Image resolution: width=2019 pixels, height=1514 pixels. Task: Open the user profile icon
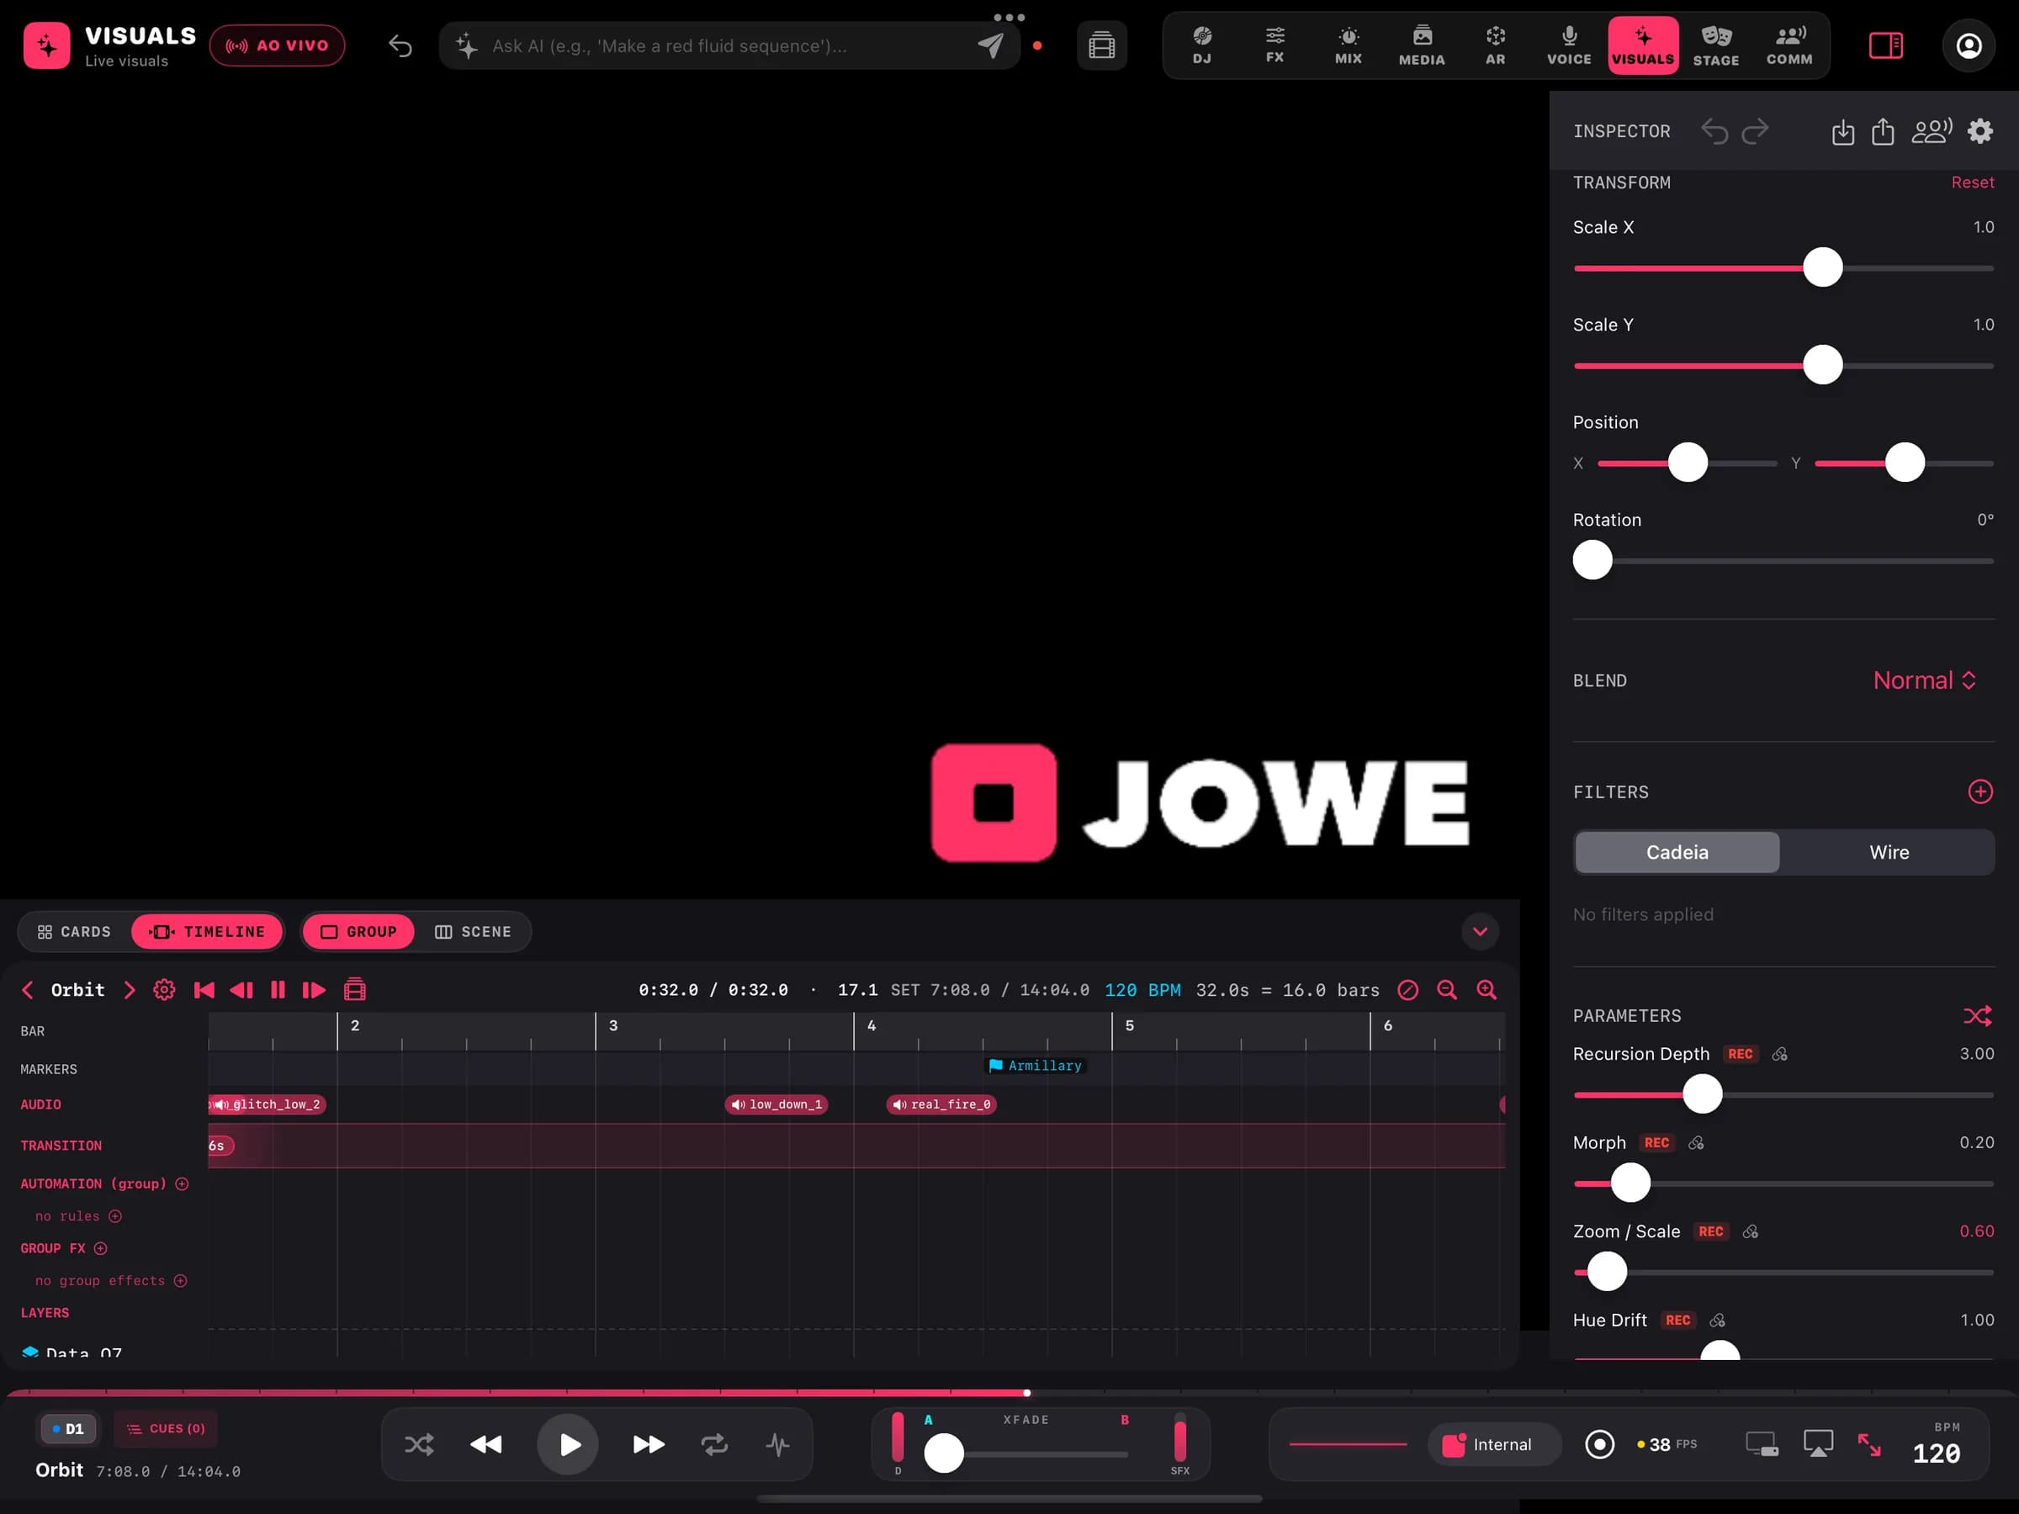click(1969, 45)
